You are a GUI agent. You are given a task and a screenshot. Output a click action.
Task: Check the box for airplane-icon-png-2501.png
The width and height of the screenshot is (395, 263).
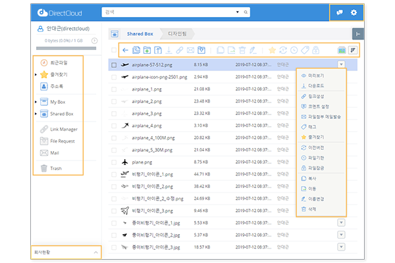click(114, 77)
